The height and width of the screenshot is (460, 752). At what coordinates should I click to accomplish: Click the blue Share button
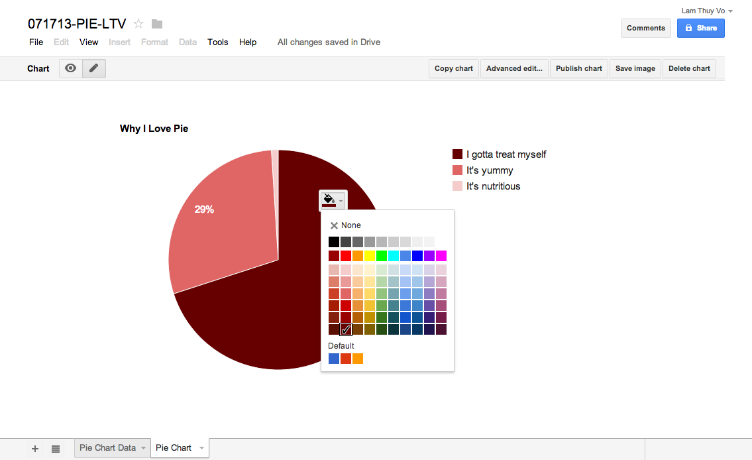[701, 28]
